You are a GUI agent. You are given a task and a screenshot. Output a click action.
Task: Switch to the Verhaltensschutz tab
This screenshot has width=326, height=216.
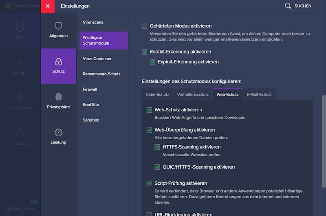tap(193, 95)
